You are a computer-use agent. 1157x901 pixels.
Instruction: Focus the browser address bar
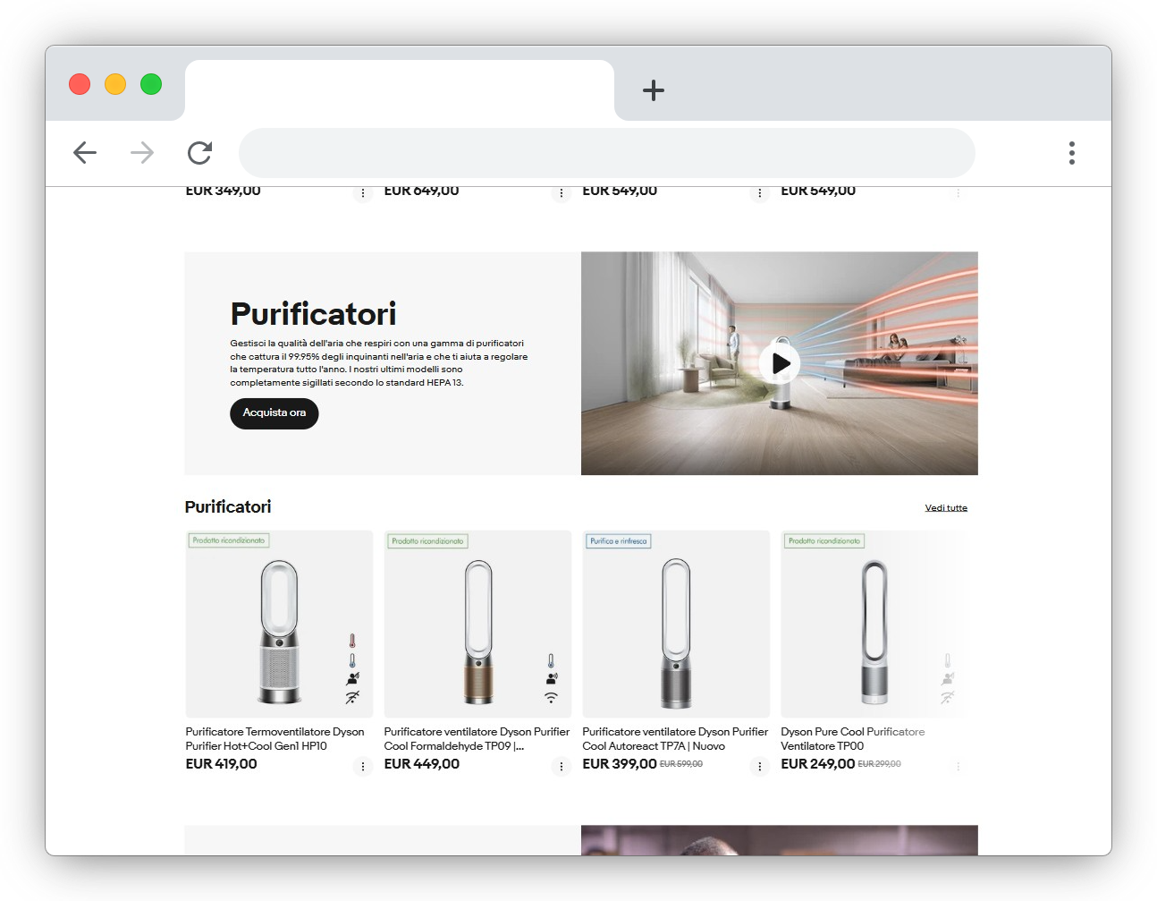(x=606, y=153)
